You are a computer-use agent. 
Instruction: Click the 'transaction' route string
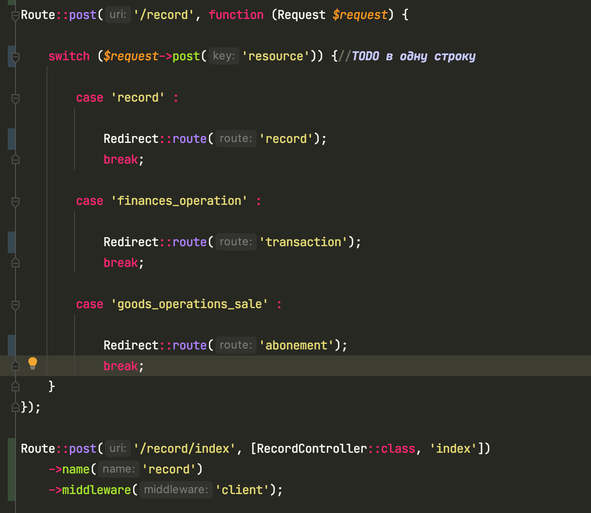pyautogui.click(x=303, y=242)
